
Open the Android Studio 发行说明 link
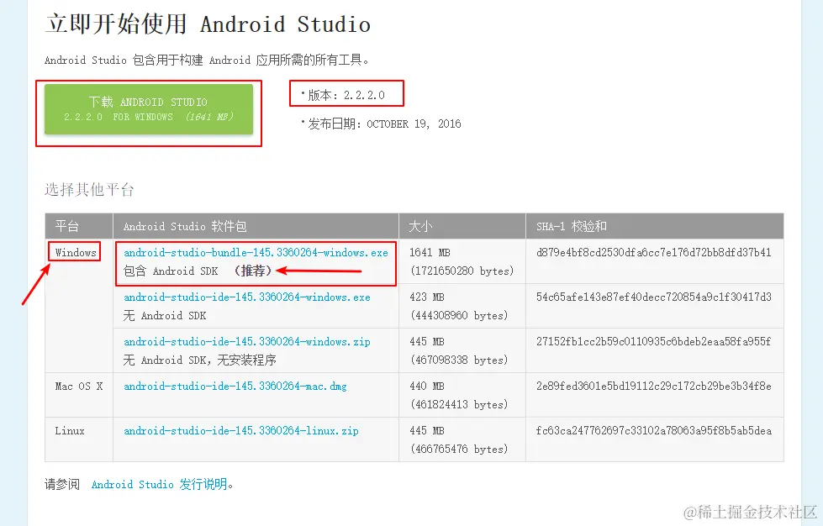click(160, 484)
